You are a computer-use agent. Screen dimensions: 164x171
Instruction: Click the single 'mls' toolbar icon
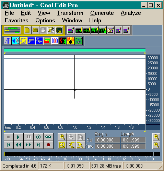click(x=87, y=30)
